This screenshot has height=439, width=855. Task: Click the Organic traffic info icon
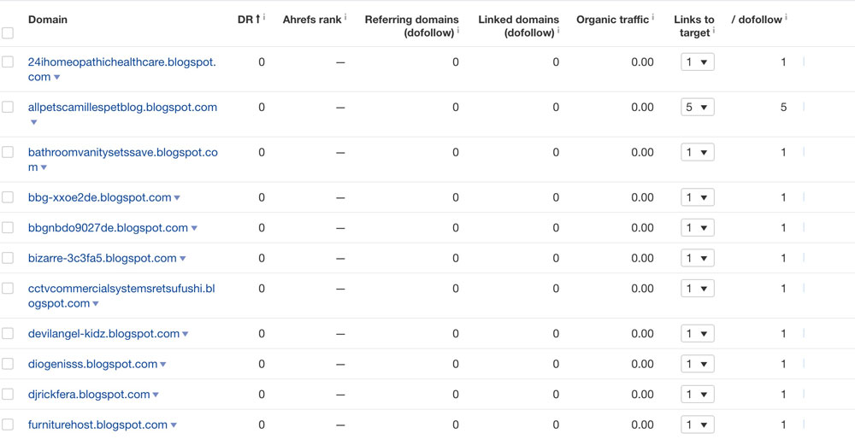(x=653, y=16)
